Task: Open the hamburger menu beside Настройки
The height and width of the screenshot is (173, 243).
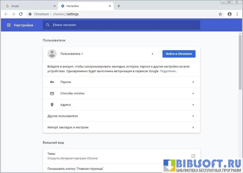Action: tap(9, 25)
